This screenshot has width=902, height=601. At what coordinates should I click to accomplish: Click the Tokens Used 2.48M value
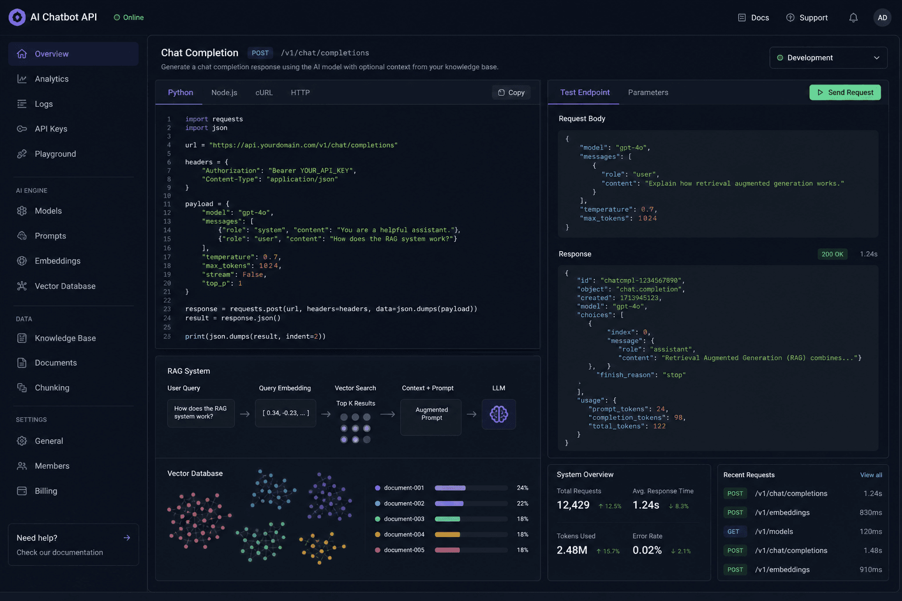pyautogui.click(x=572, y=550)
